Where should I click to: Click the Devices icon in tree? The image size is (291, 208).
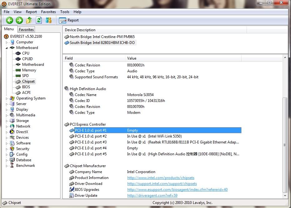tap(12, 138)
